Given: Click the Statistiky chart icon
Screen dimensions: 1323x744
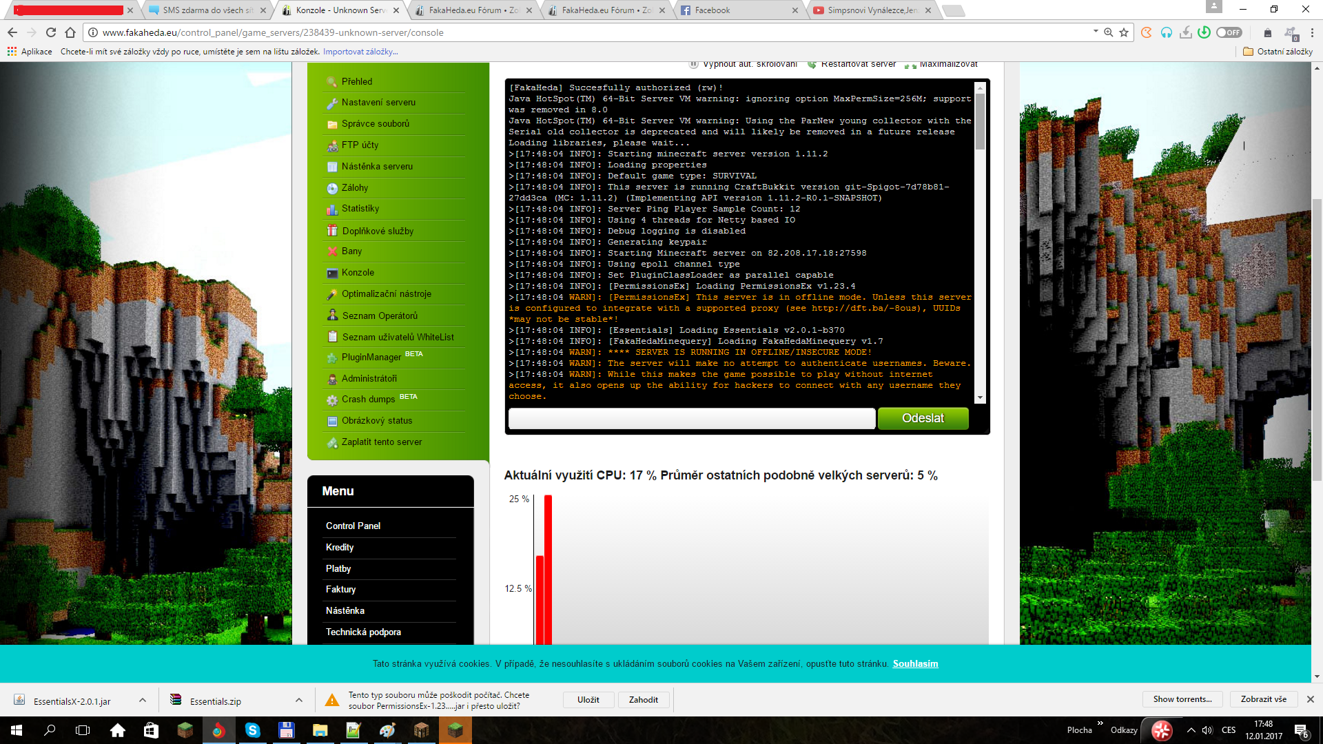Looking at the screenshot, I should (x=332, y=209).
